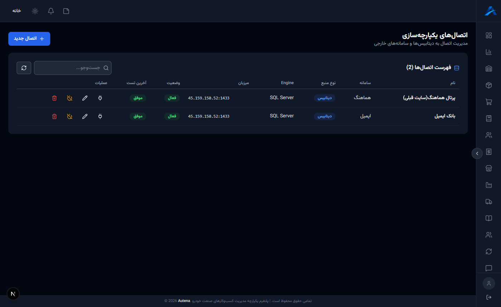Open the package box icon in sidebar
501x307 pixels.
pos(488,85)
